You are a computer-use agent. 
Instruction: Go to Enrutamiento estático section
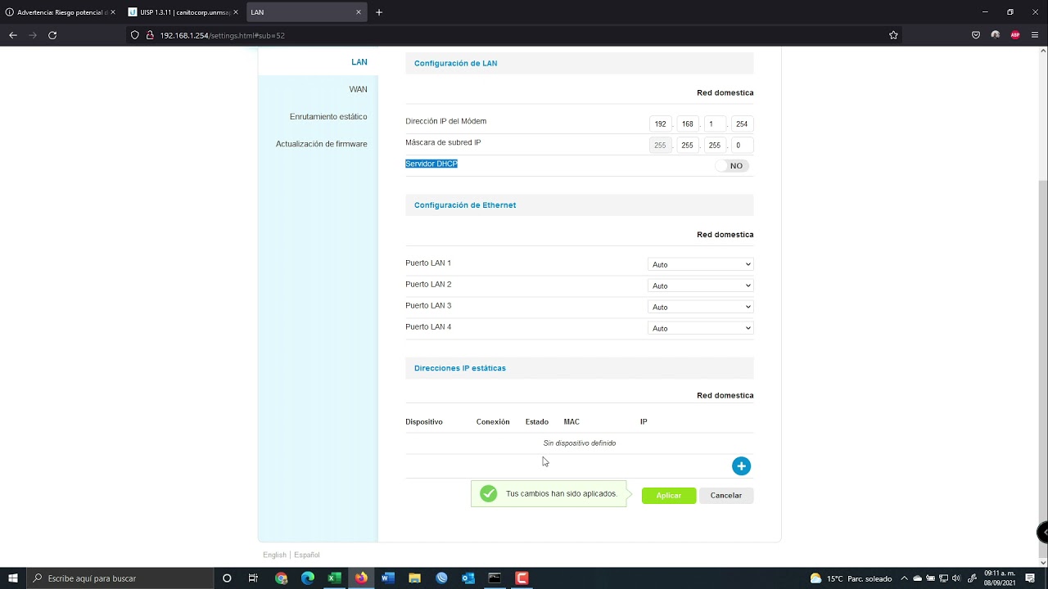click(328, 117)
